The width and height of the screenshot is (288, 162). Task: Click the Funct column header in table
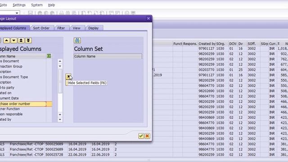tap(178, 44)
